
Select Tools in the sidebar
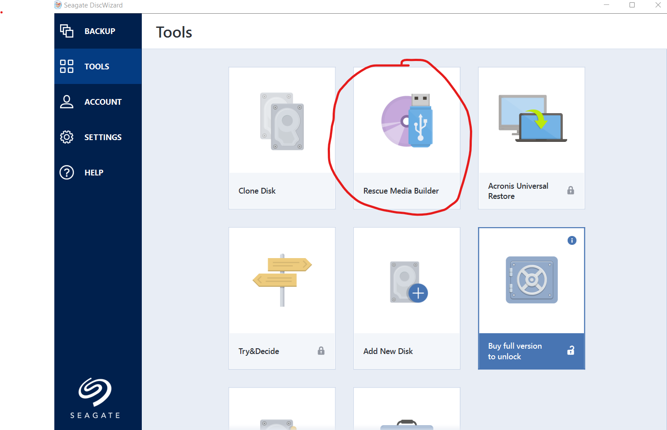(x=98, y=66)
